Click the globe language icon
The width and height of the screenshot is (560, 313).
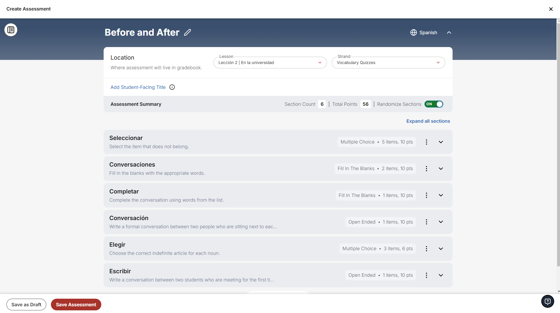(x=413, y=32)
